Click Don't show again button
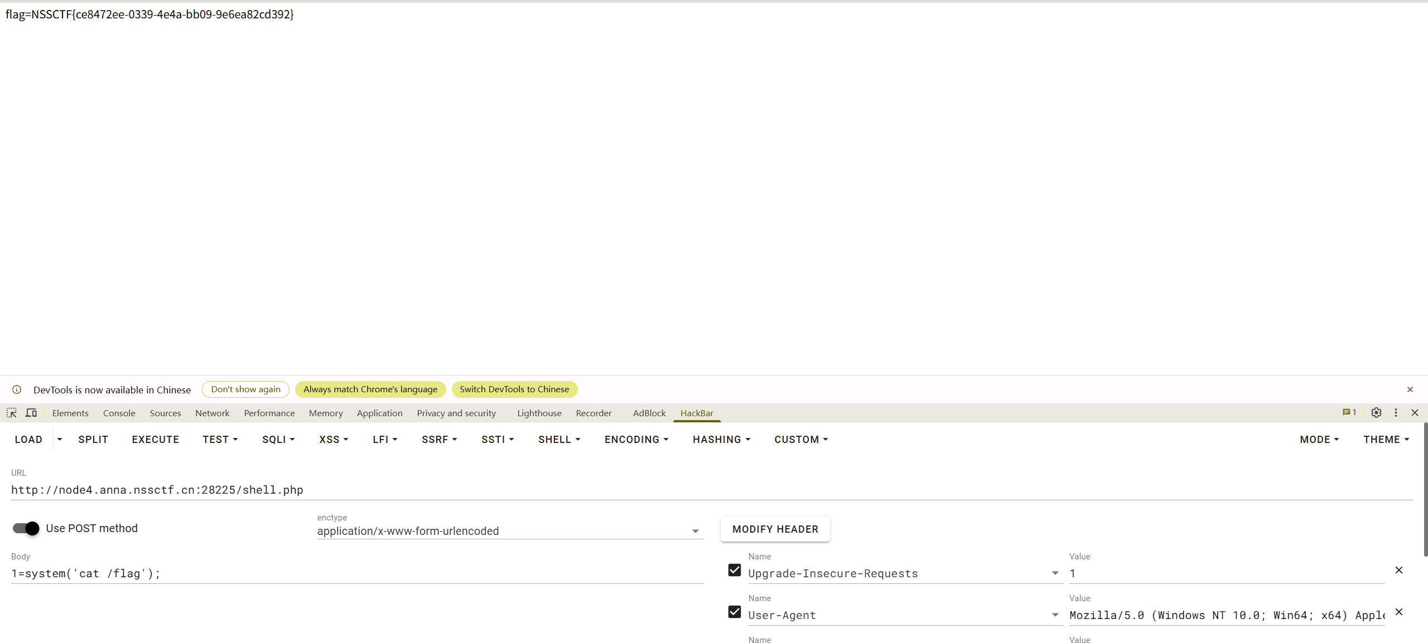 point(245,389)
